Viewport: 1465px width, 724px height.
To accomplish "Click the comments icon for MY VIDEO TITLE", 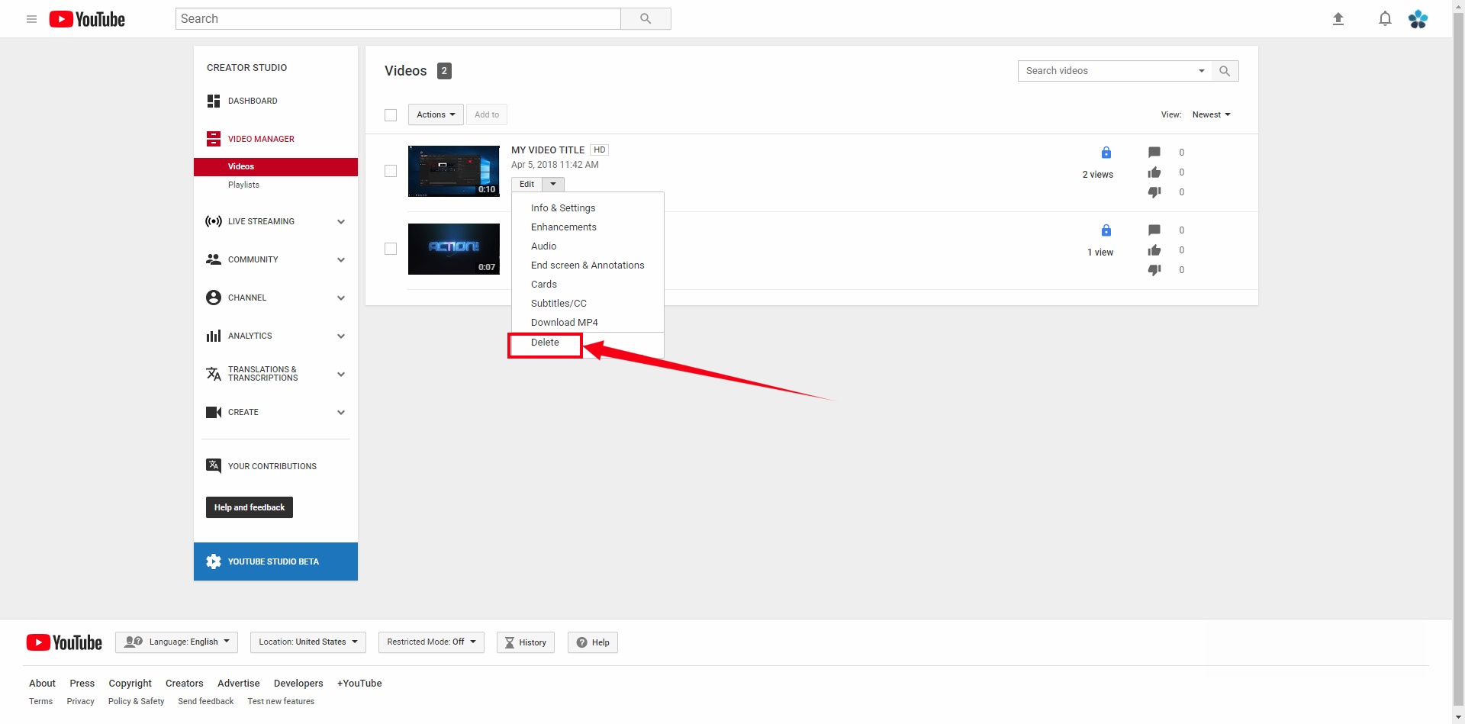I will click(1154, 153).
